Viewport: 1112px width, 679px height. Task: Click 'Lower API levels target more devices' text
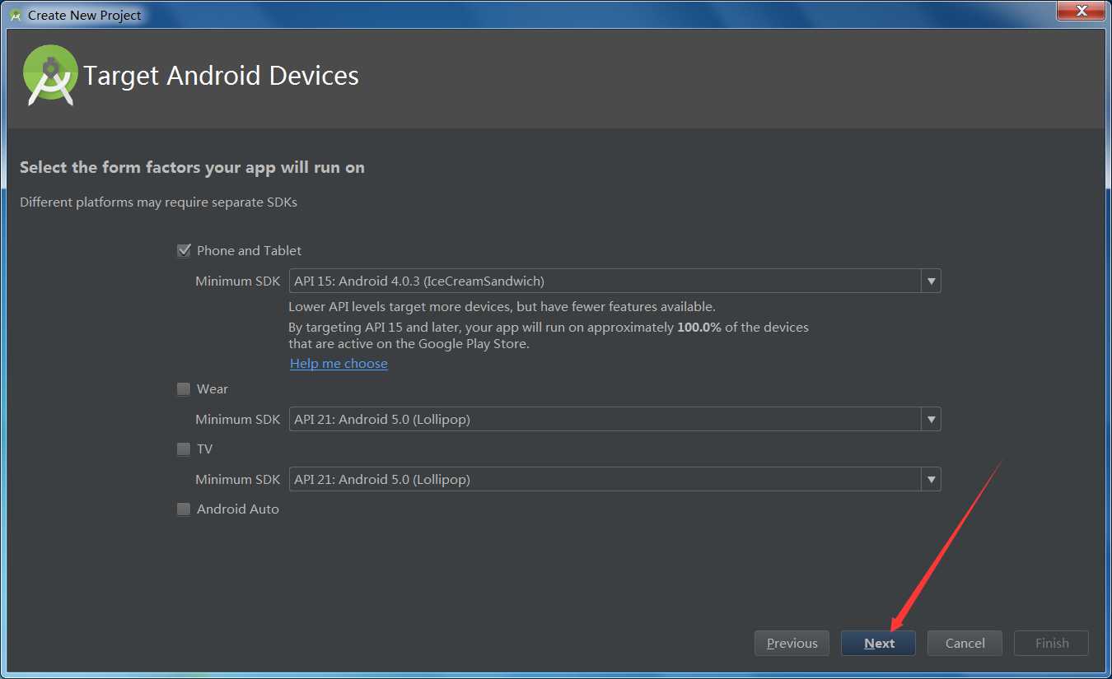502,307
